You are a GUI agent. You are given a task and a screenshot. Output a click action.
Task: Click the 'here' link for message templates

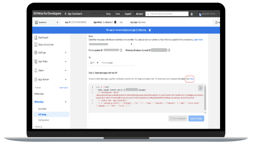pos(192,79)
